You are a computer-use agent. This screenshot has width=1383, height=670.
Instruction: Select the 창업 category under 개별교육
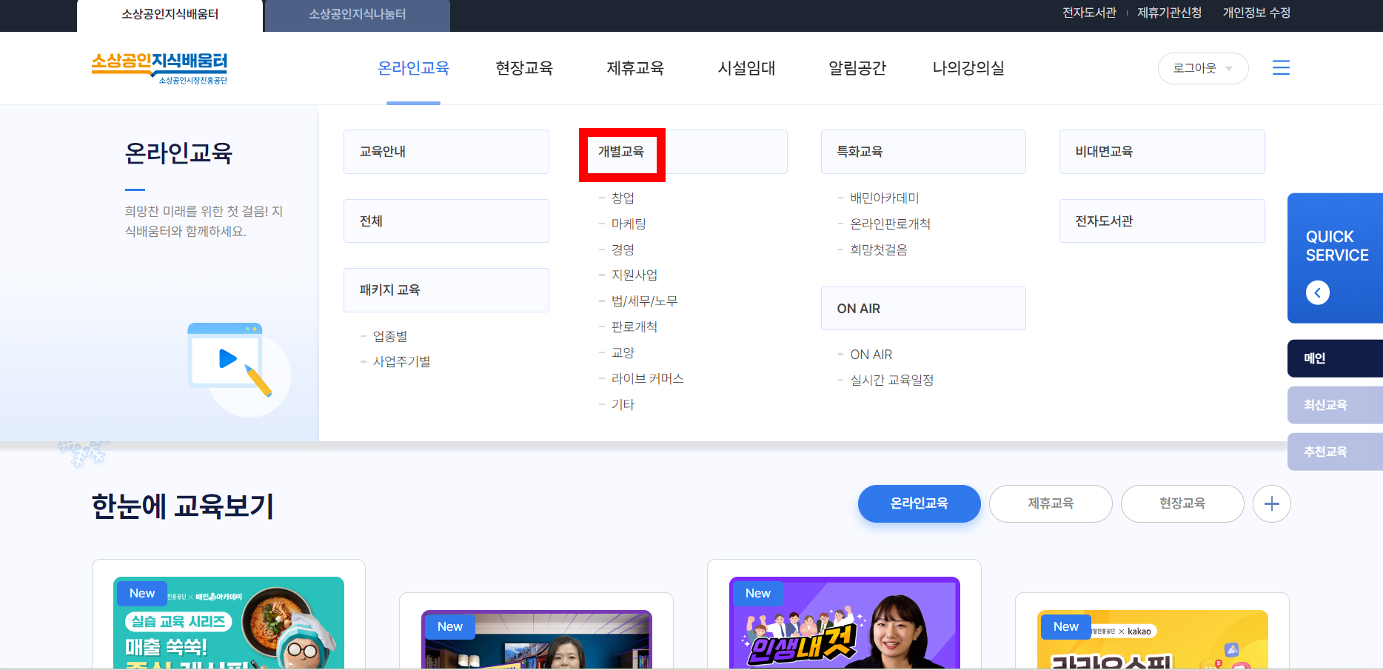point(622,198)
